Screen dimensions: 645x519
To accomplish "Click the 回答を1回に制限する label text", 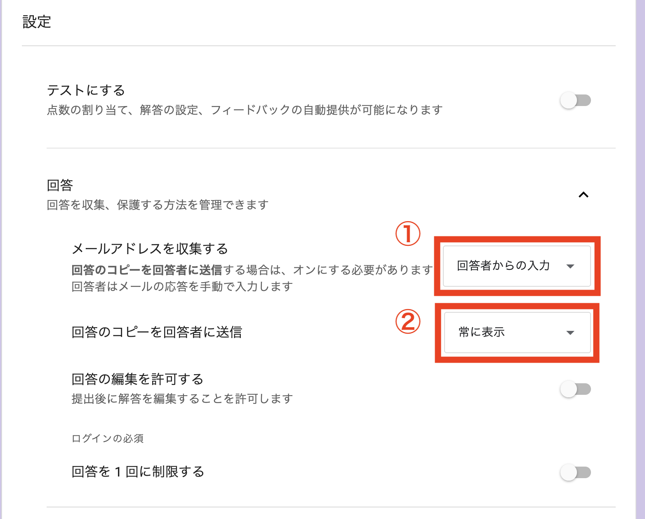I will tap(138, 472).
